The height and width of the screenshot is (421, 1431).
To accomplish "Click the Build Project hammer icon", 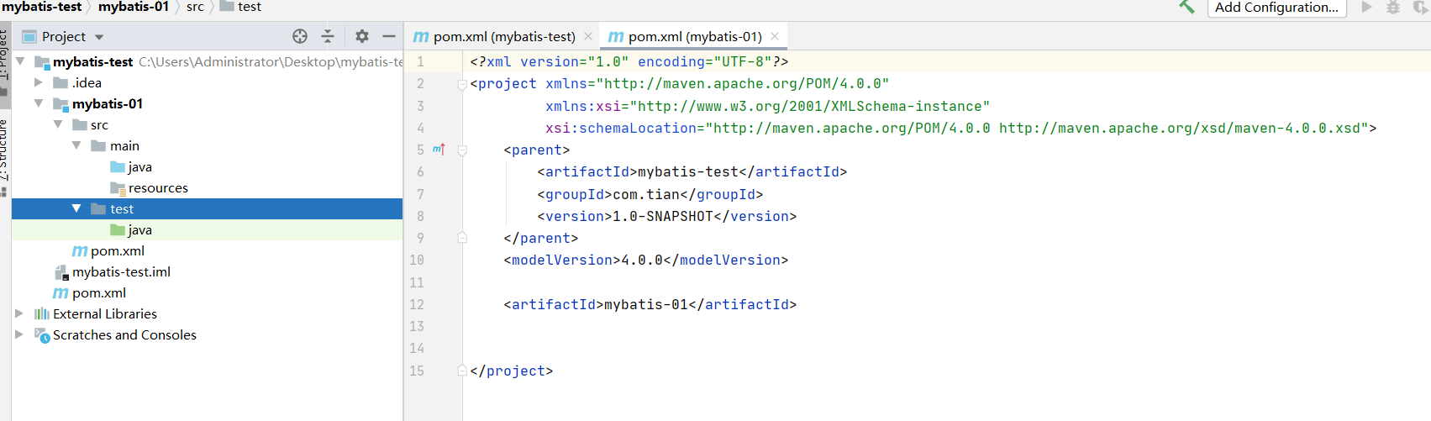I will [1186, 7].
